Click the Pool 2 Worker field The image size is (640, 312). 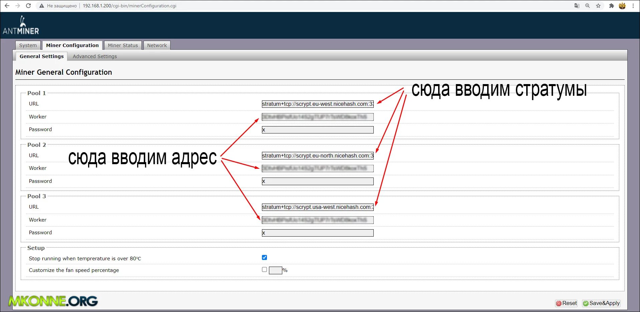coord(318,169)
